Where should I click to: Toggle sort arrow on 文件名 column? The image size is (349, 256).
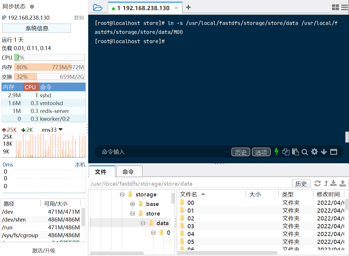point(203,194)
